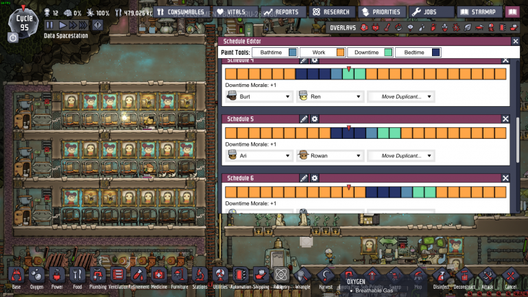Show the Germ overlay
The image size is (528, 297).
pyautogui.click(x=456, y=27)
